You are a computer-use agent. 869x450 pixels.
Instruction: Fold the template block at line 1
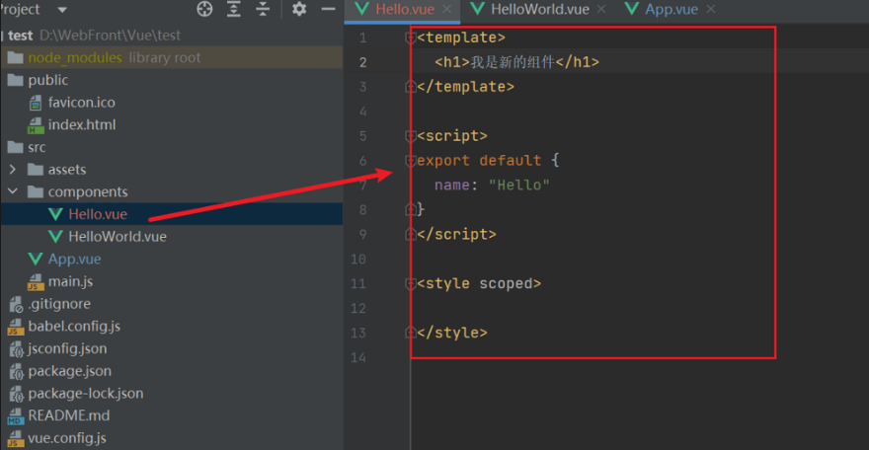click(411, 37)
